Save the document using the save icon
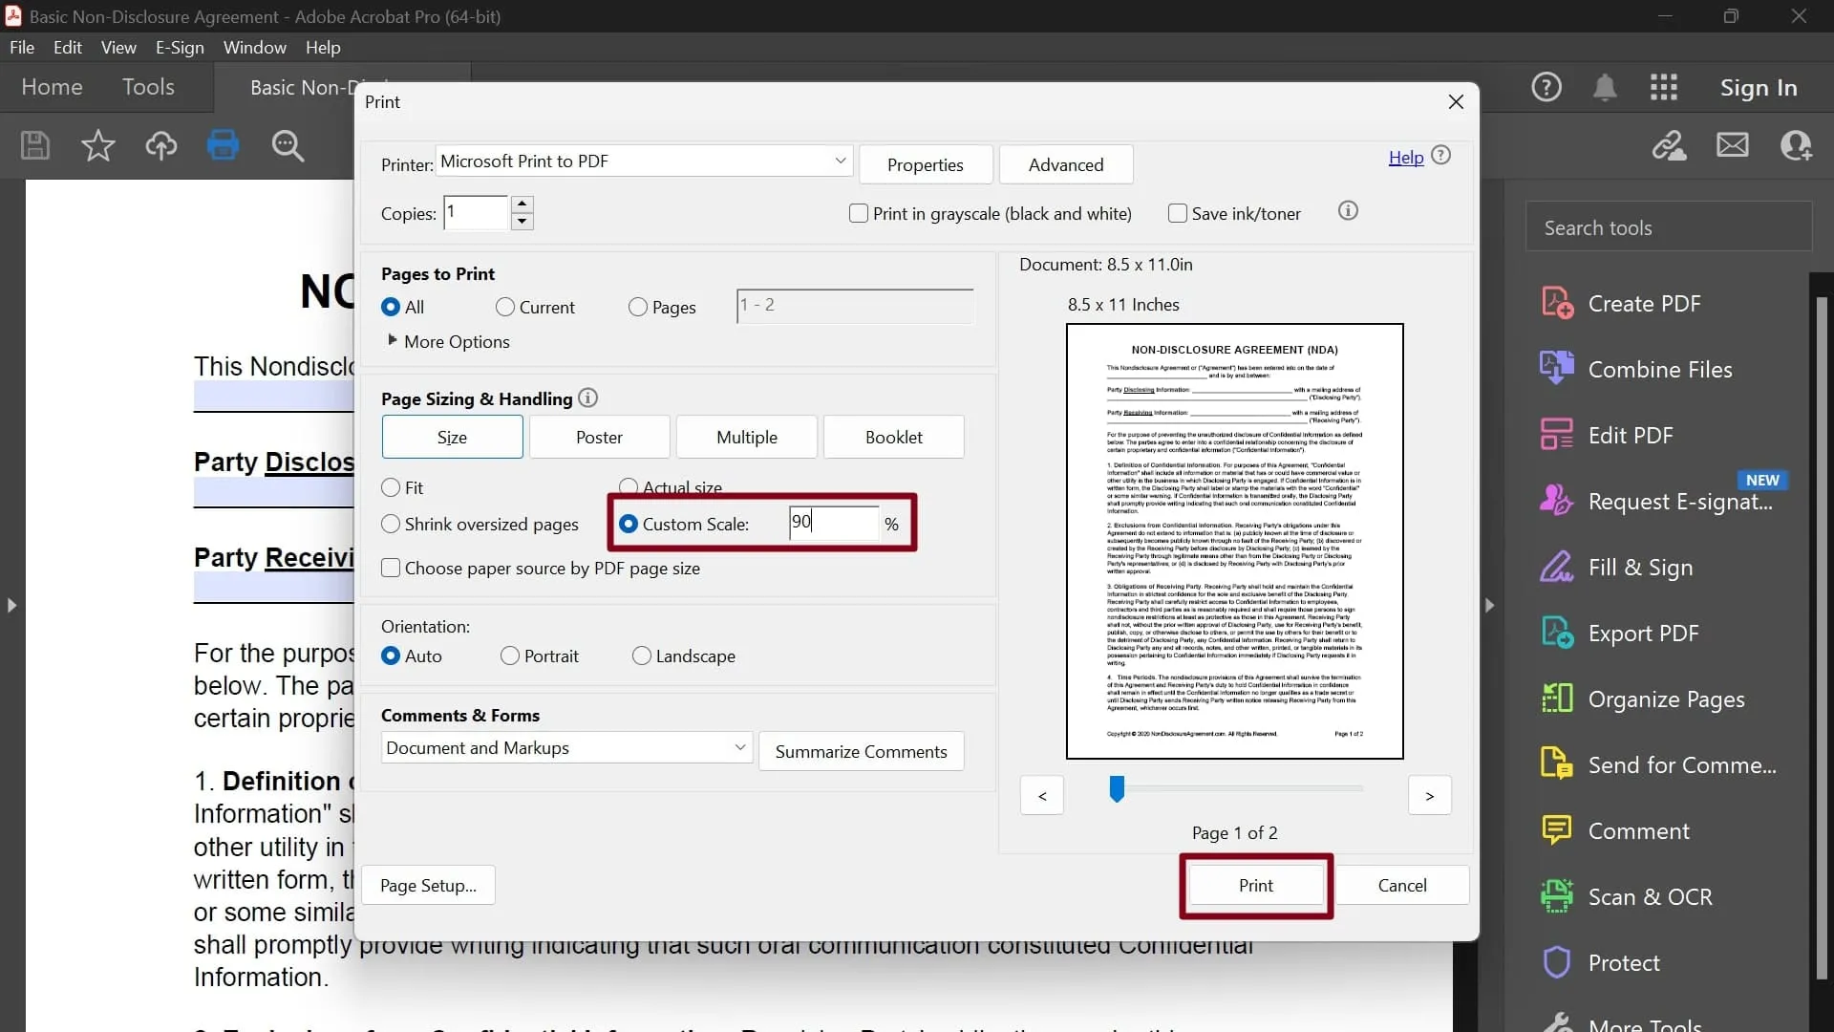Screen dimensions: 1834x1032 pyautogui.click(x=34, y=145)
